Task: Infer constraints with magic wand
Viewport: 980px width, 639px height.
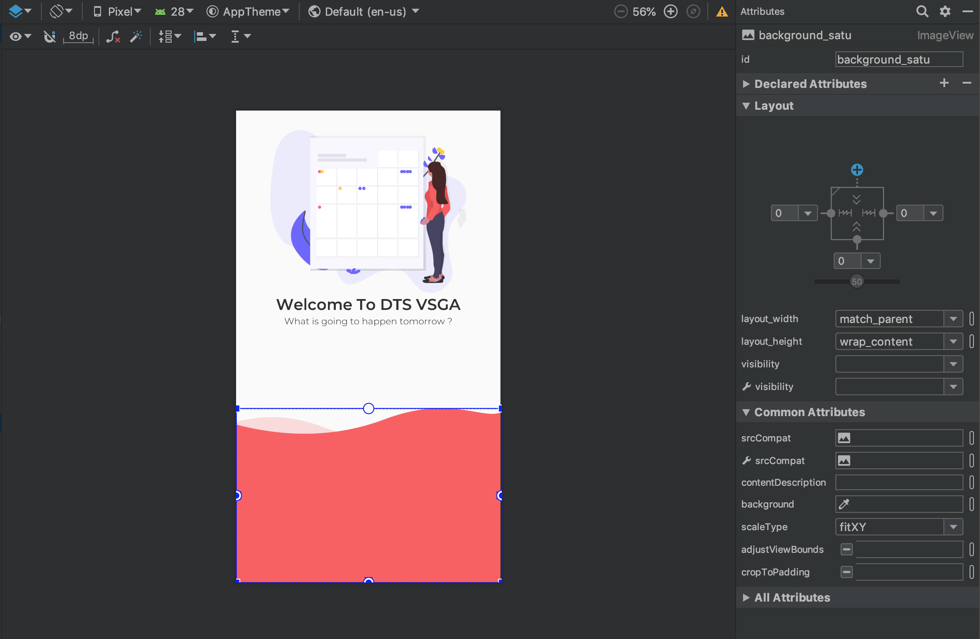Action: (x=136, y=37)
